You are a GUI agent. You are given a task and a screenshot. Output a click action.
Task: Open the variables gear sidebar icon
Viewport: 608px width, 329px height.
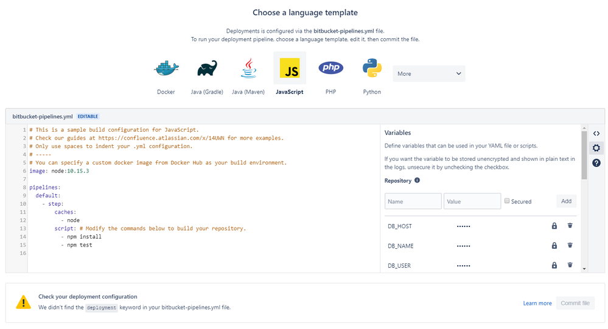(x=596, y=148)
